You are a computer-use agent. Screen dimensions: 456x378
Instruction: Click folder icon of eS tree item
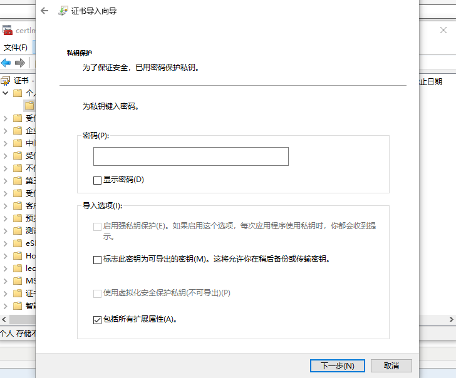point(18,243)
